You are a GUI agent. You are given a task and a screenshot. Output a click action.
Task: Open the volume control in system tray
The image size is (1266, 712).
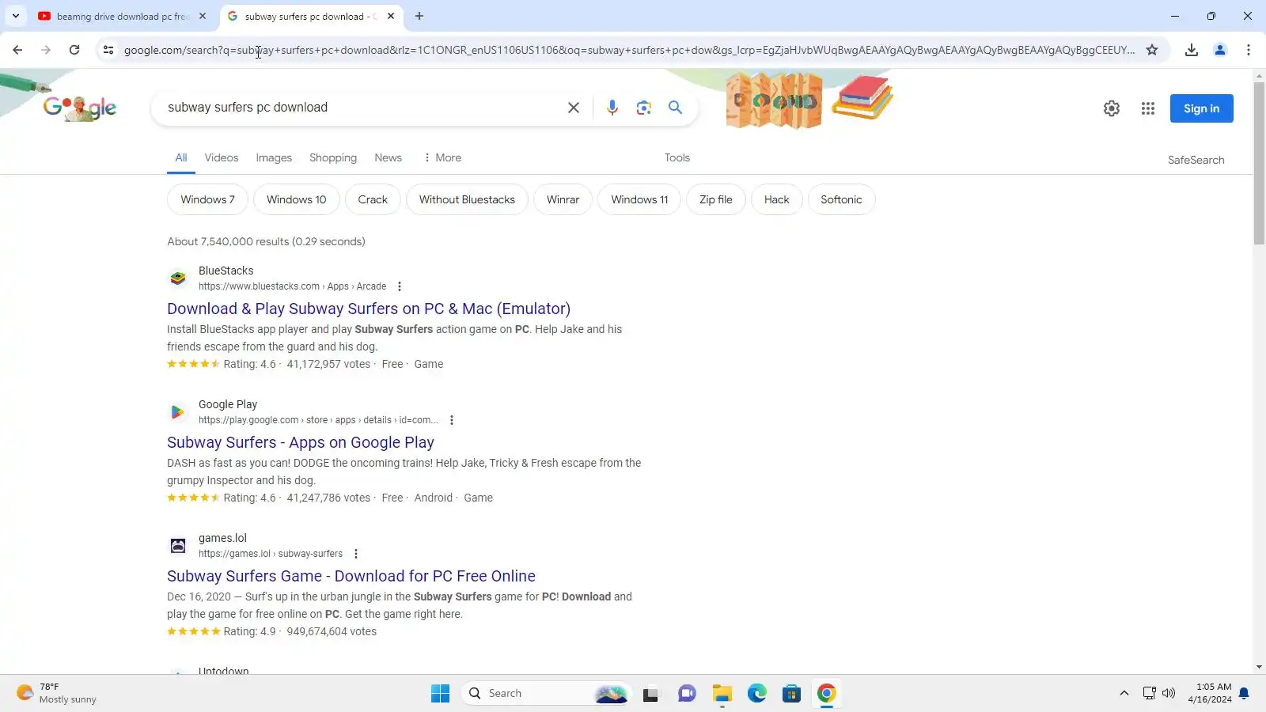1169,694
